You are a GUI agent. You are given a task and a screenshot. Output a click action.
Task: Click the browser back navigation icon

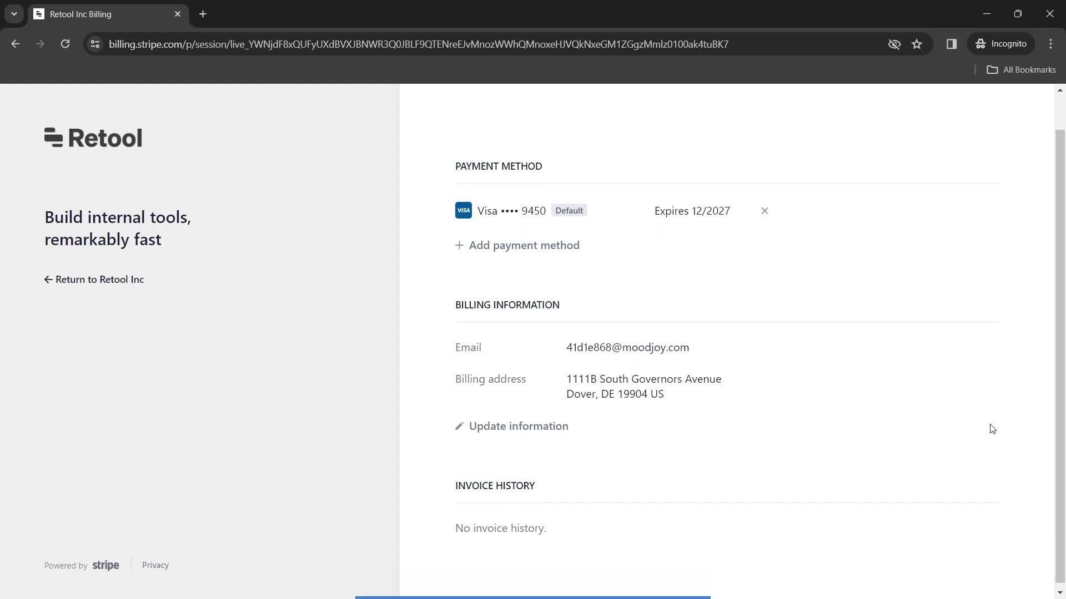coord(16,44)
